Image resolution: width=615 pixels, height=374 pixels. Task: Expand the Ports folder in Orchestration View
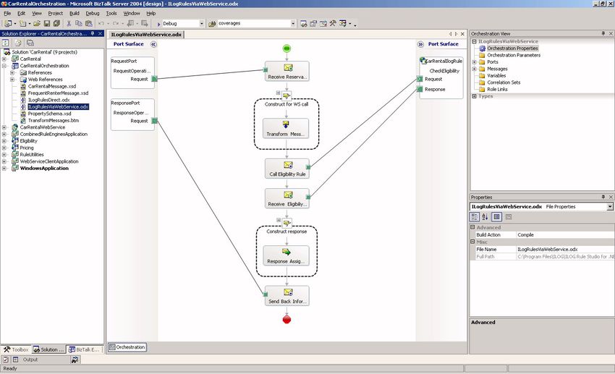474,62
